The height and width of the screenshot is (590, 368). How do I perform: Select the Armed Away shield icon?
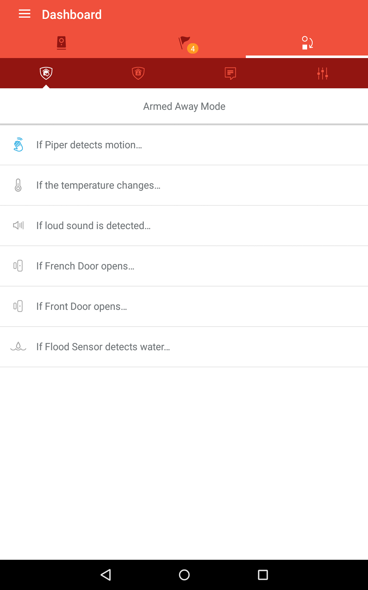point(46,73)
